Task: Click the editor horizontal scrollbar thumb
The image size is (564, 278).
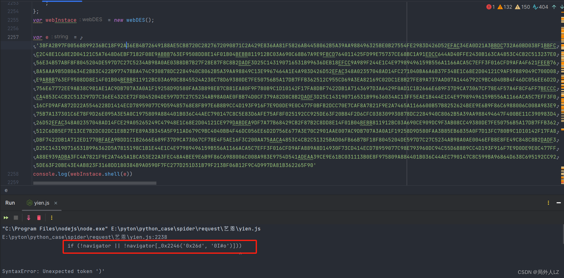Action: 95,183
